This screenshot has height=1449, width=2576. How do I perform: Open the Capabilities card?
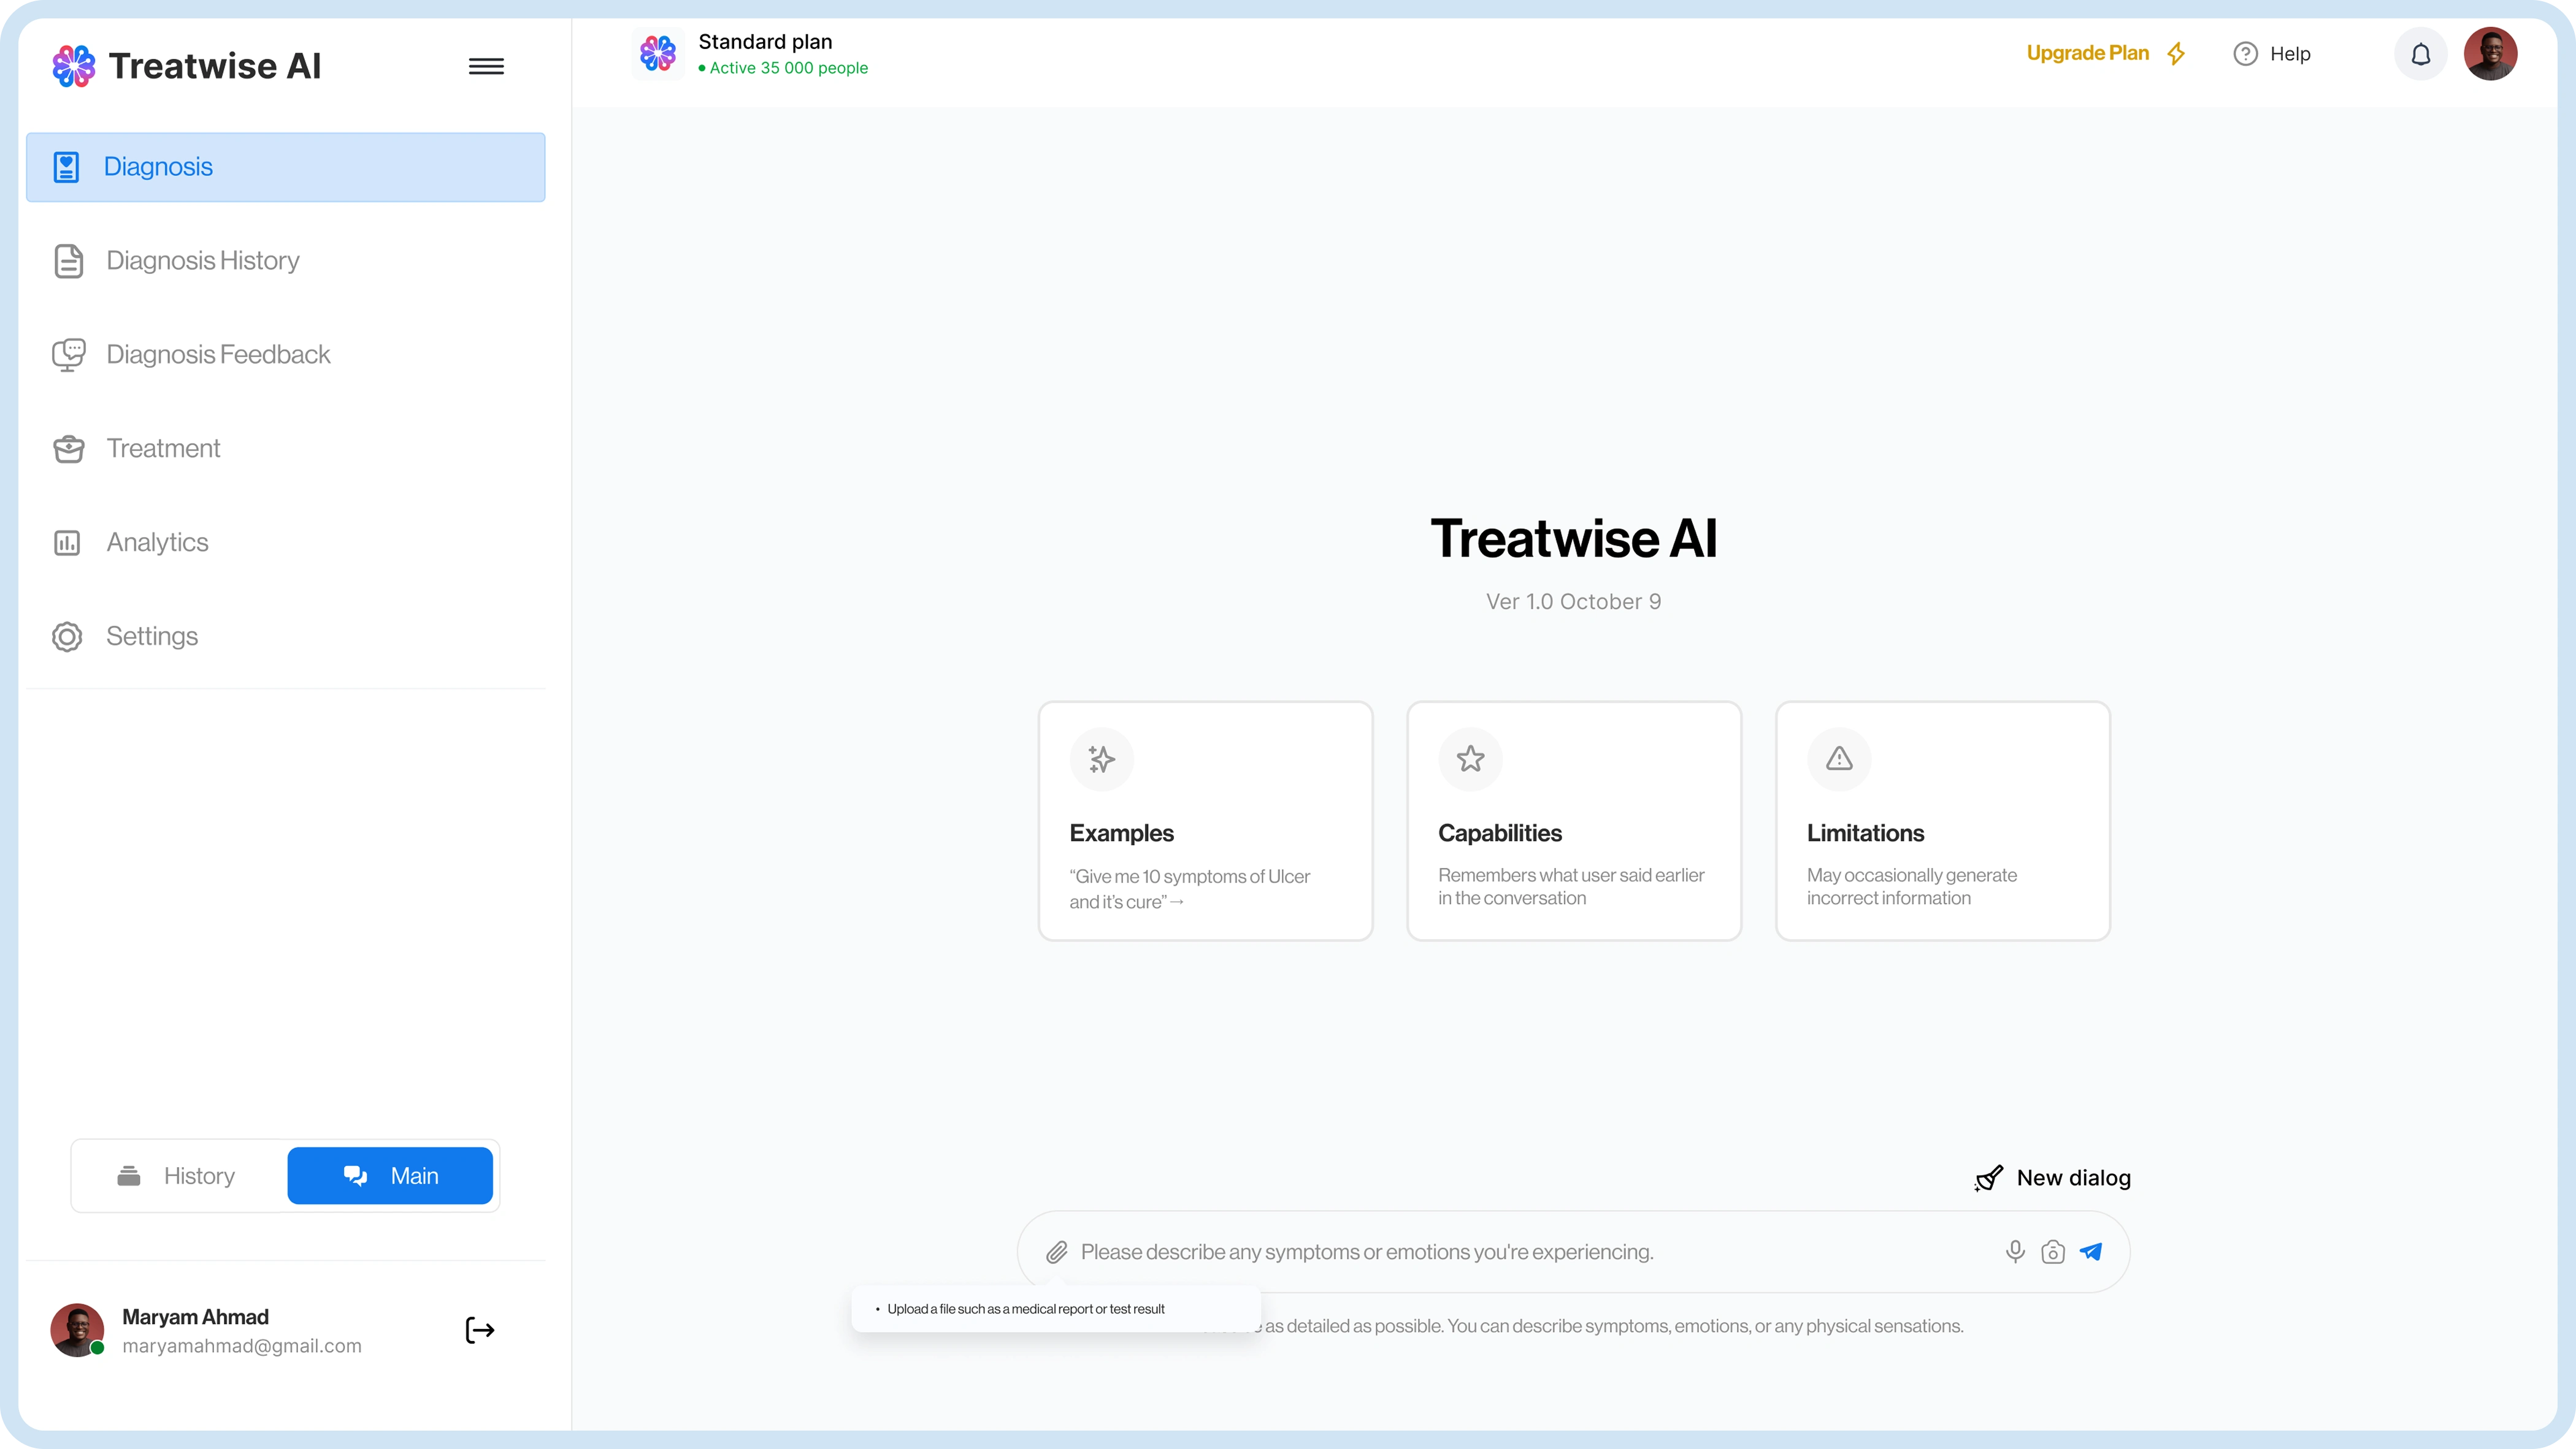tap(1574, 821)
